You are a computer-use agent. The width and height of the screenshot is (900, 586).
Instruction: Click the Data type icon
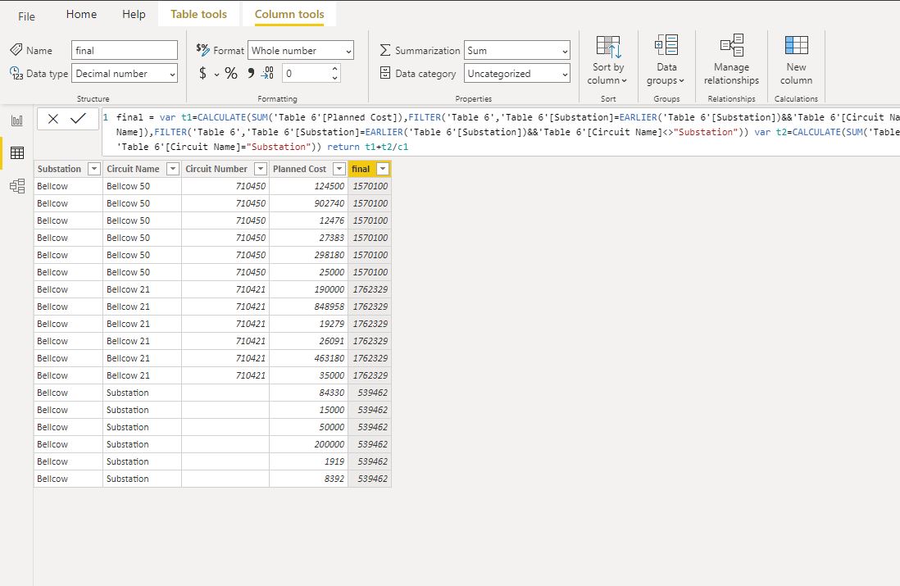coord(16,73)
